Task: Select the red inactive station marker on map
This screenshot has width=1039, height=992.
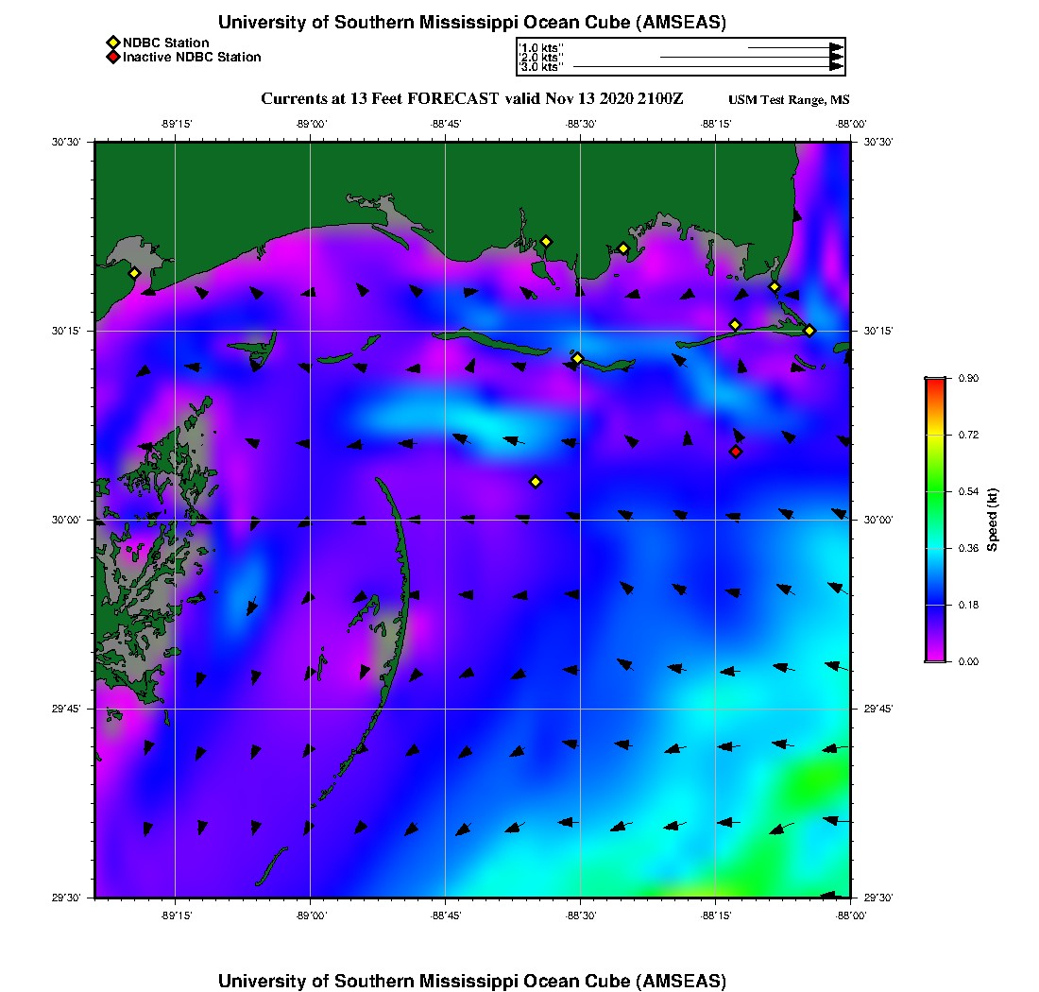Action: (x=736, y=452)
